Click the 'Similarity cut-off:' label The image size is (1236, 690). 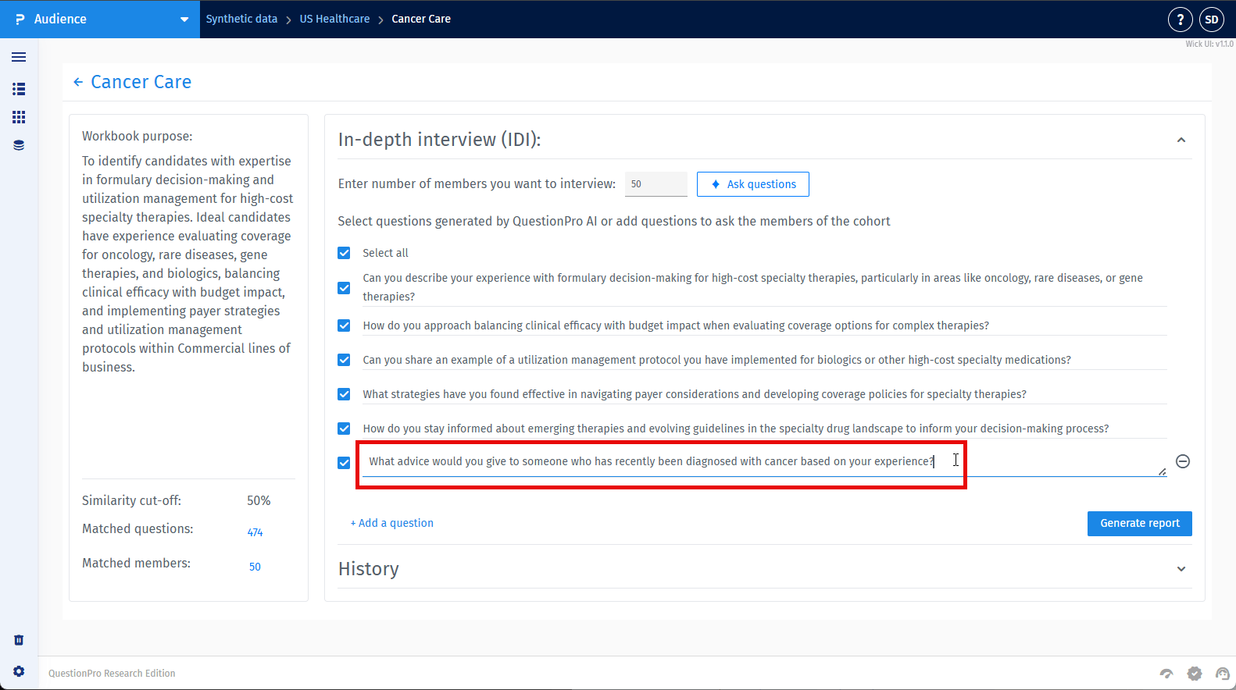[131, 500]
